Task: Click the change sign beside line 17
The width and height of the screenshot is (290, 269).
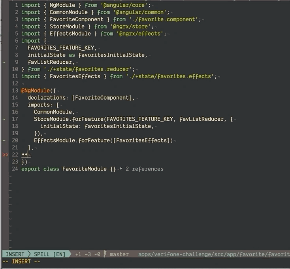Action: click(x=4, y=119)
